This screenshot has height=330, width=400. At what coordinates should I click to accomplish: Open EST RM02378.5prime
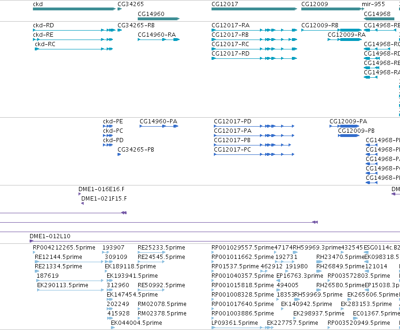[162, 314]
